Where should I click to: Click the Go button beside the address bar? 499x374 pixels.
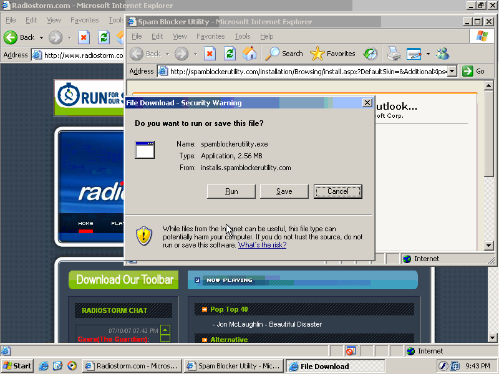pos(473,71)
